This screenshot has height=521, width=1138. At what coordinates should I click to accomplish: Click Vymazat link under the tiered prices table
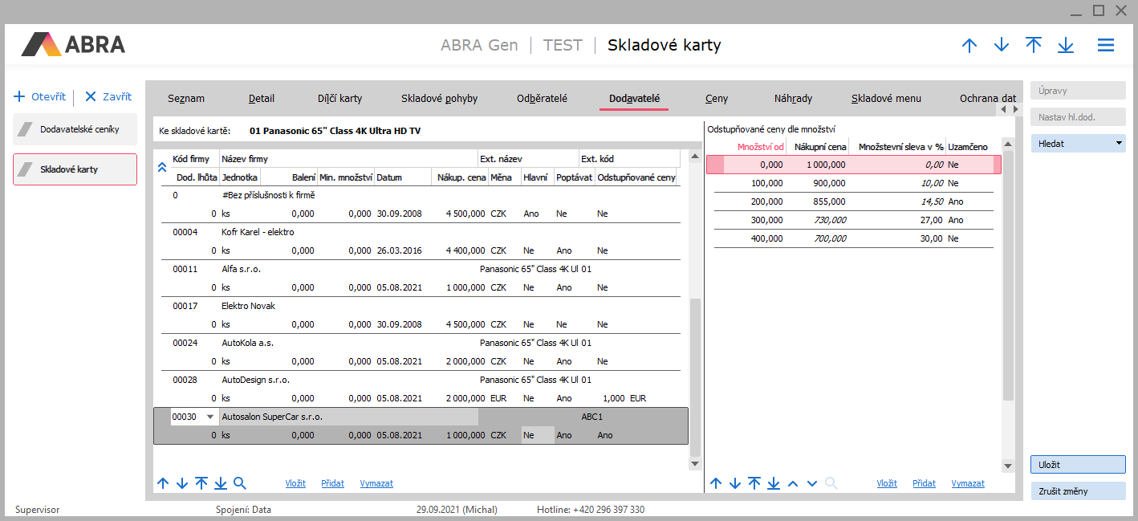coord(967,483)
